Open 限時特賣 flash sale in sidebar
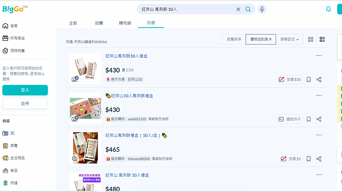Image resolution: width=342 pixels, height=192 pixels. (13, 51)
